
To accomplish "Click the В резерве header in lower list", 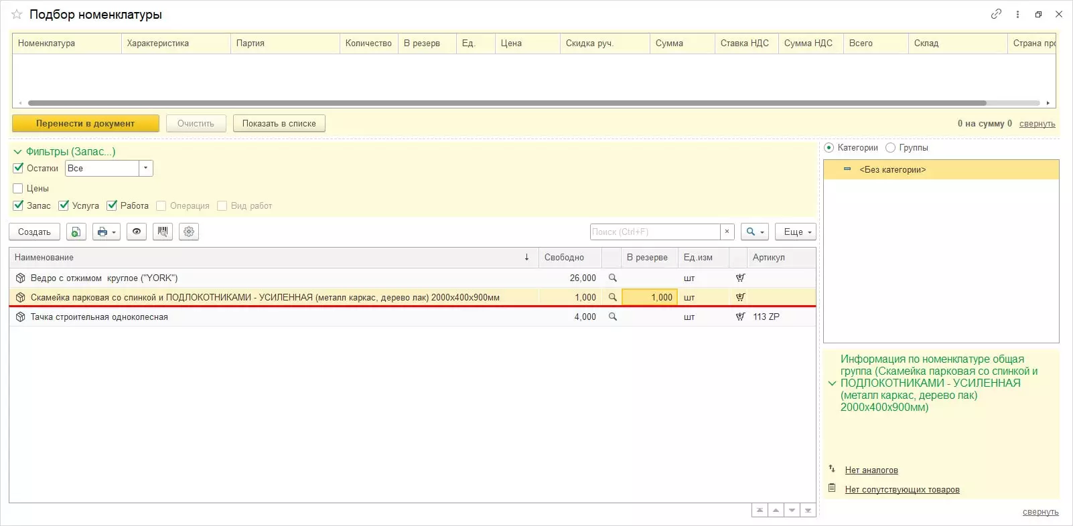I will click(x=649, y=258).
